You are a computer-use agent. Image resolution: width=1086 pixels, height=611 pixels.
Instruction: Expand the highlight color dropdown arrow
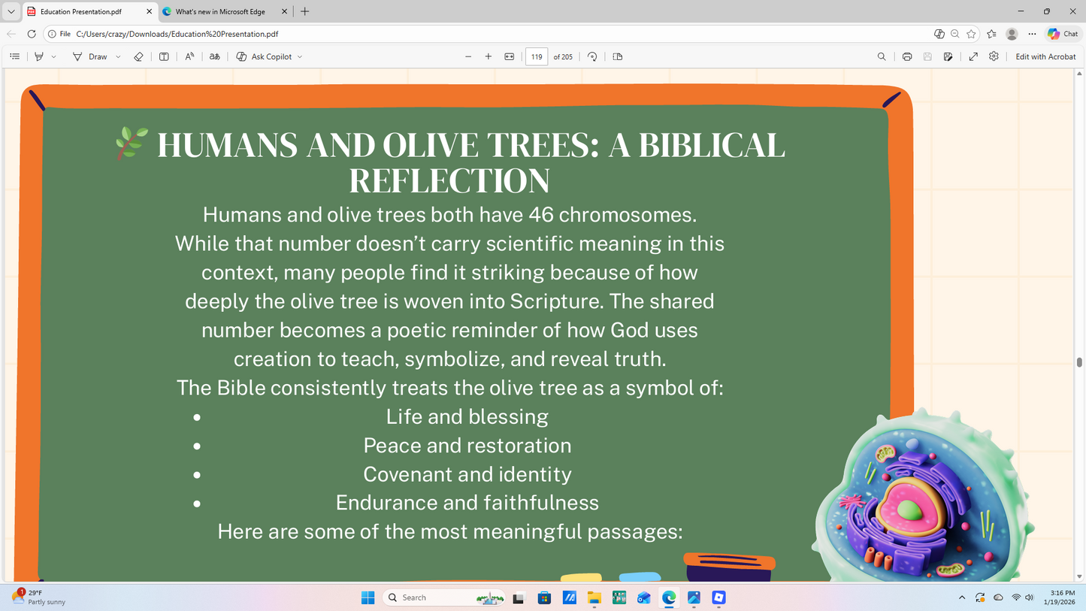pyautogui.click(x=53, y=56)
